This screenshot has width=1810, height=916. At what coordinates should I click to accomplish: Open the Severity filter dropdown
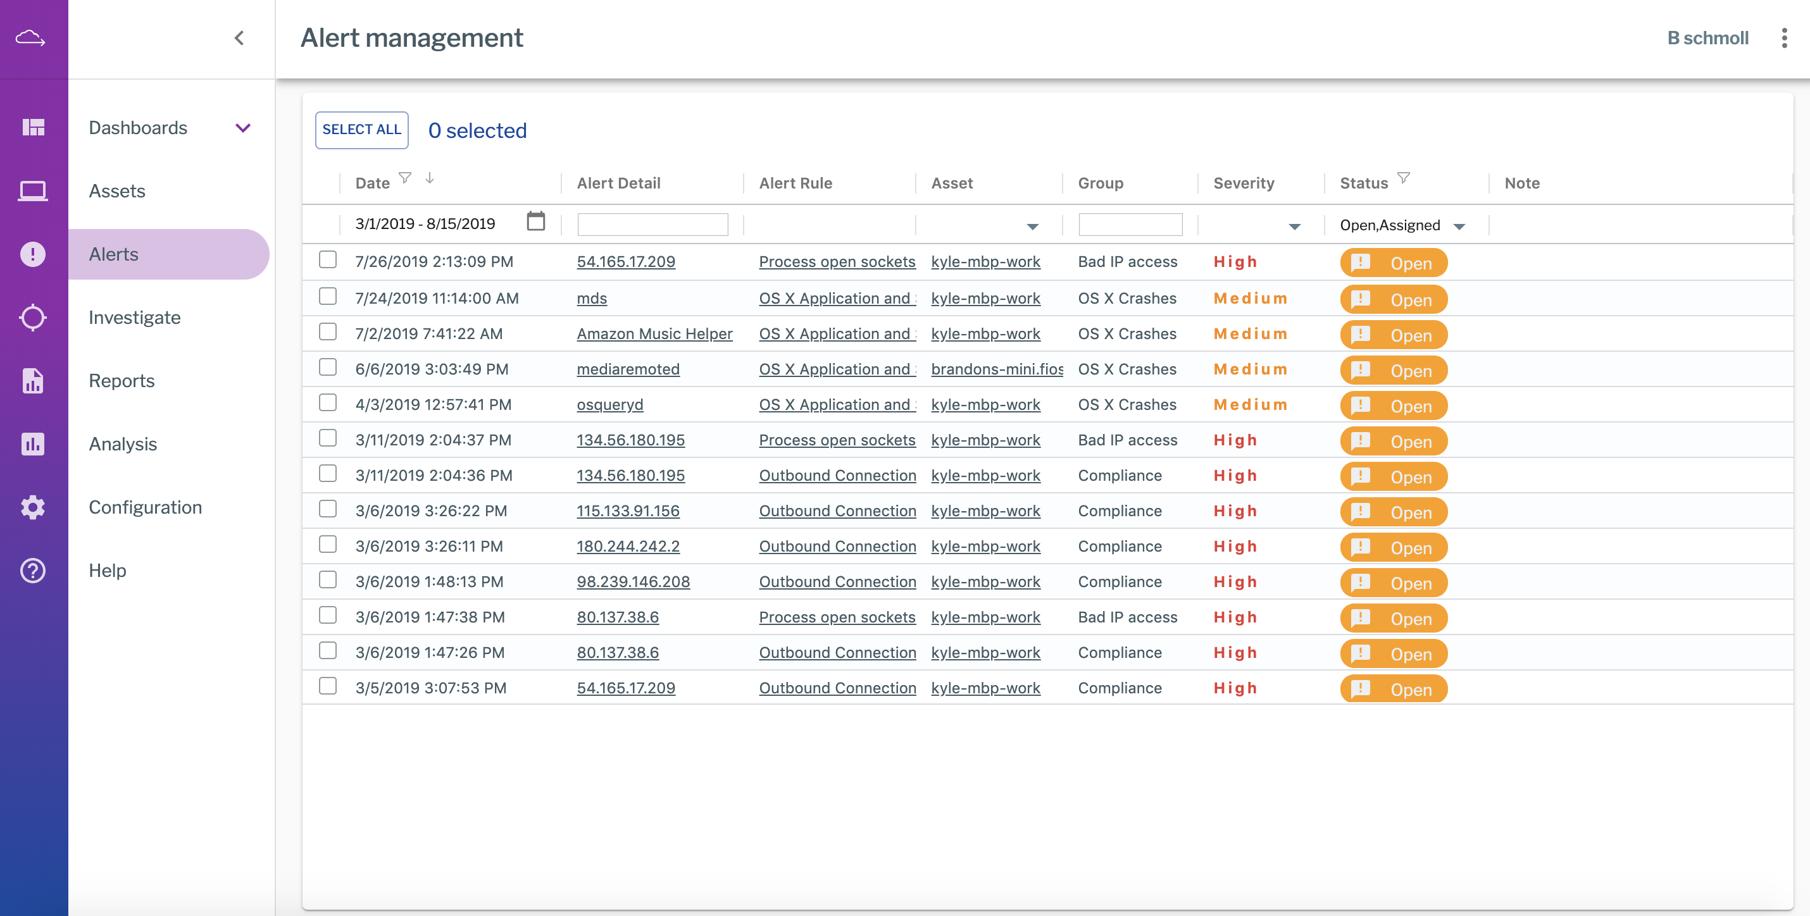[x=1294, y=225]
